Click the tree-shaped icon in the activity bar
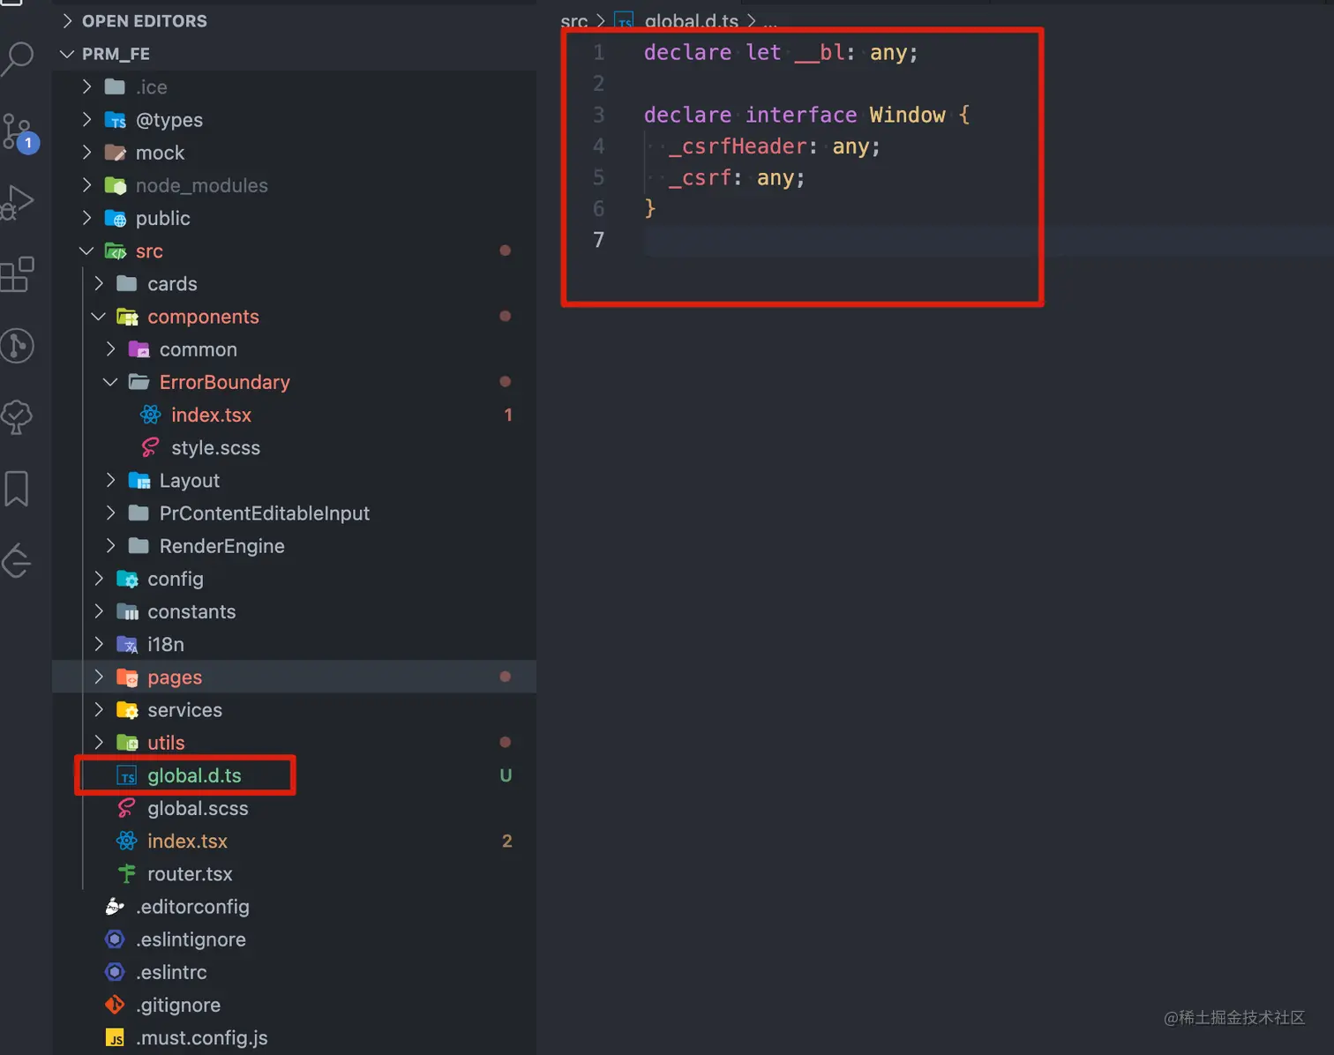Screen dimensions: 1334x1055 [18, 416]
